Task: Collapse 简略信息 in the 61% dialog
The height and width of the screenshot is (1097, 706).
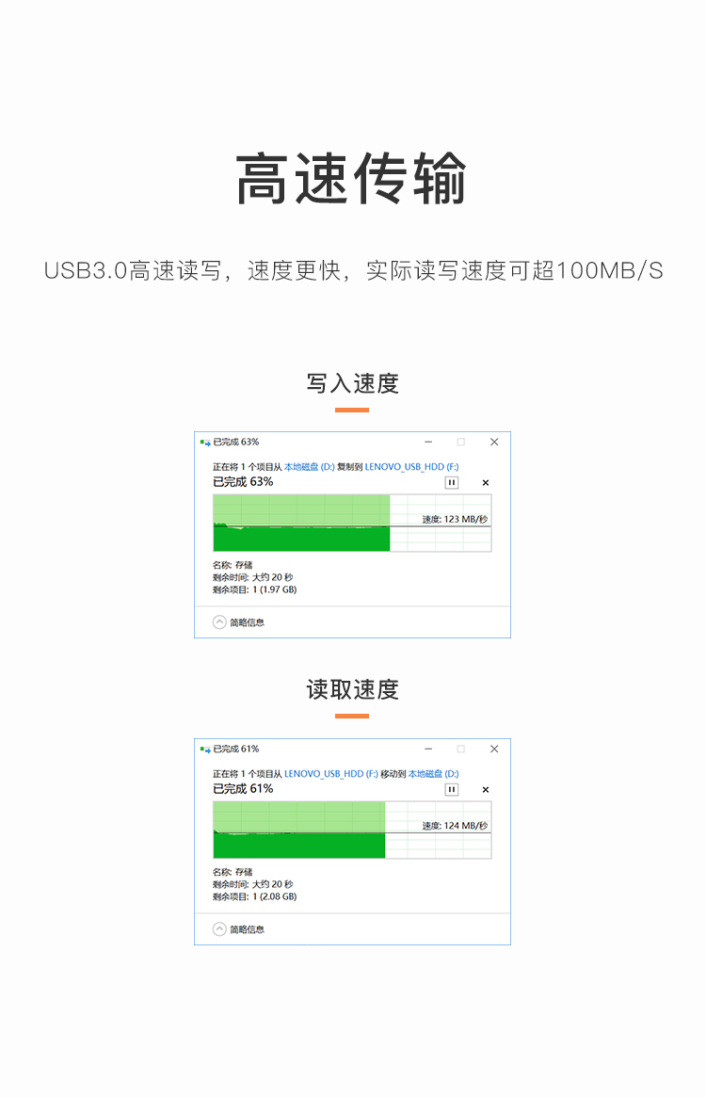Action: coord(219,929)
